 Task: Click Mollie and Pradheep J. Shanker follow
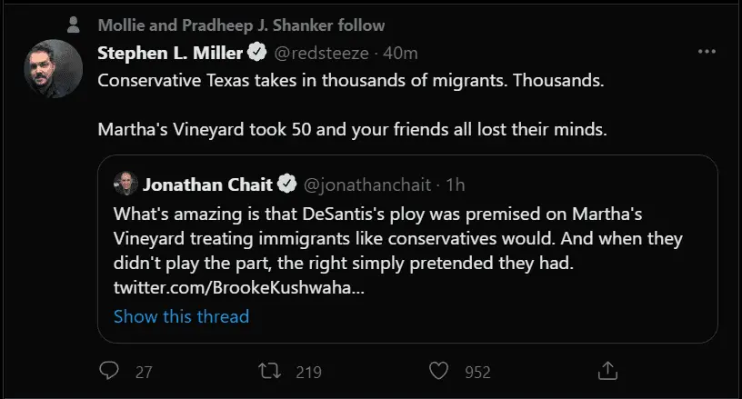(241, 25)
